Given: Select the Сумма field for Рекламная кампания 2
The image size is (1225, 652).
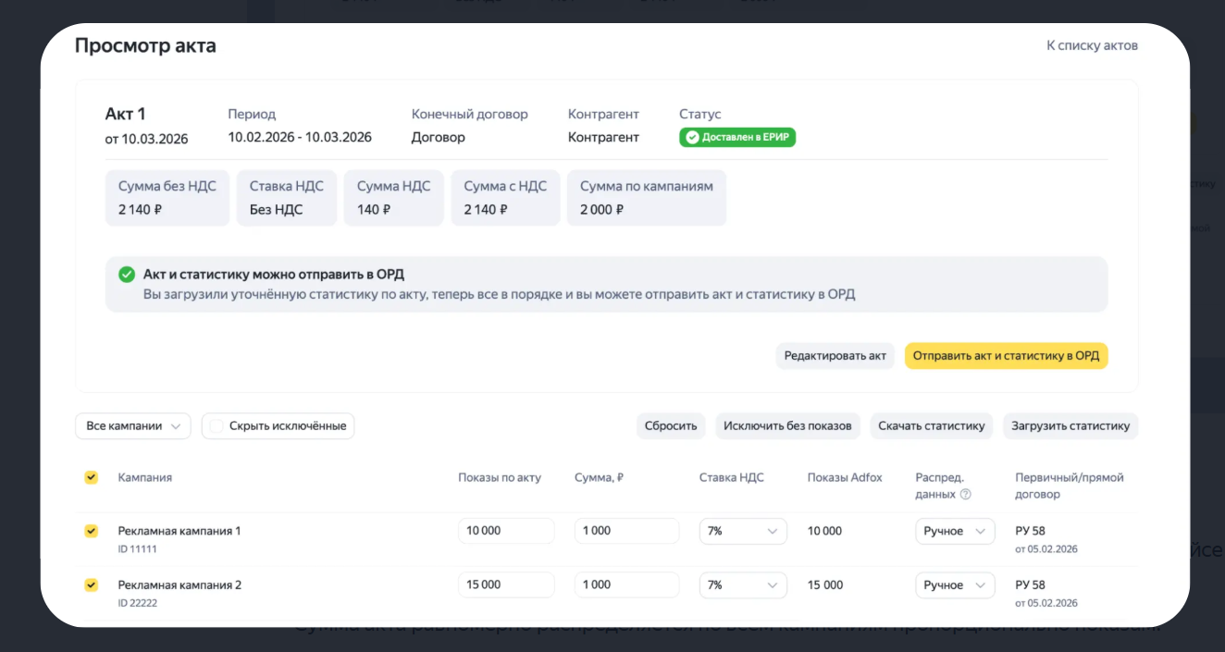Looking at the screenshot, I should point(626,584).
